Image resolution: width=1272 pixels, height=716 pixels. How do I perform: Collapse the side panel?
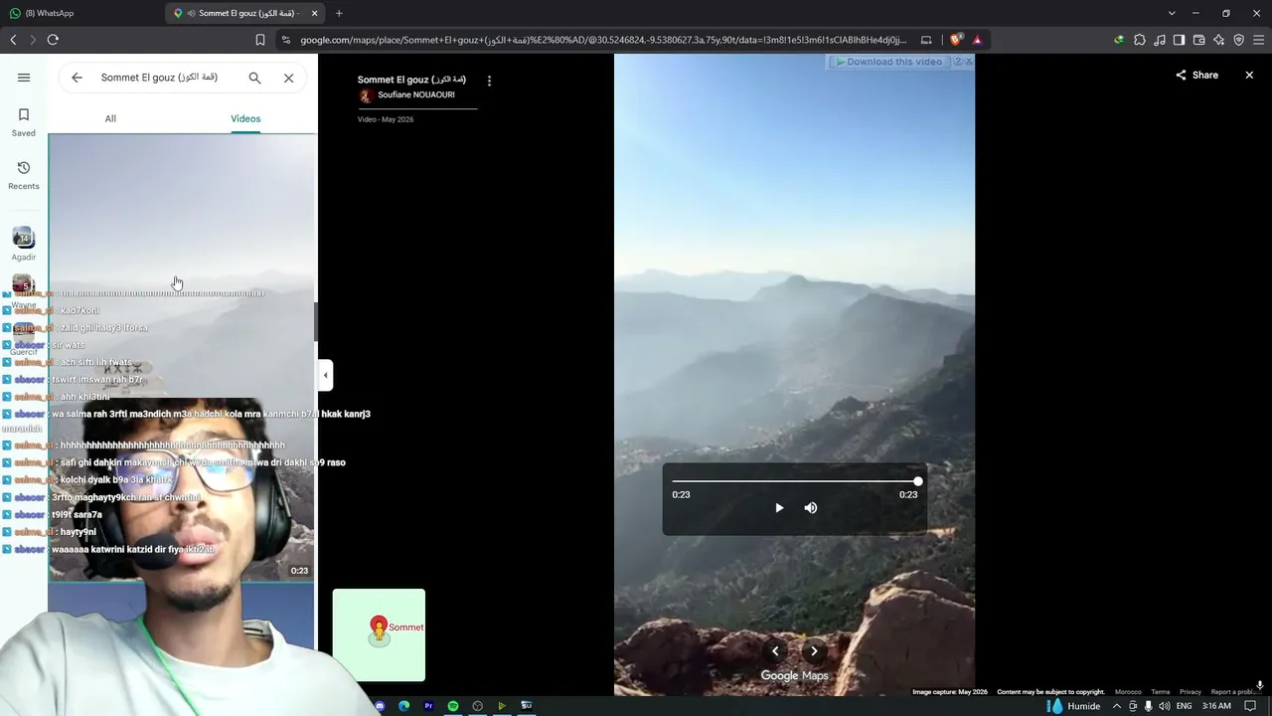coord(325,376)
